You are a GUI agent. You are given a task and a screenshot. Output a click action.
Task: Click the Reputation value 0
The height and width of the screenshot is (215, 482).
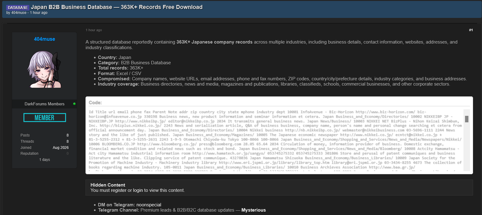(68, 154)
